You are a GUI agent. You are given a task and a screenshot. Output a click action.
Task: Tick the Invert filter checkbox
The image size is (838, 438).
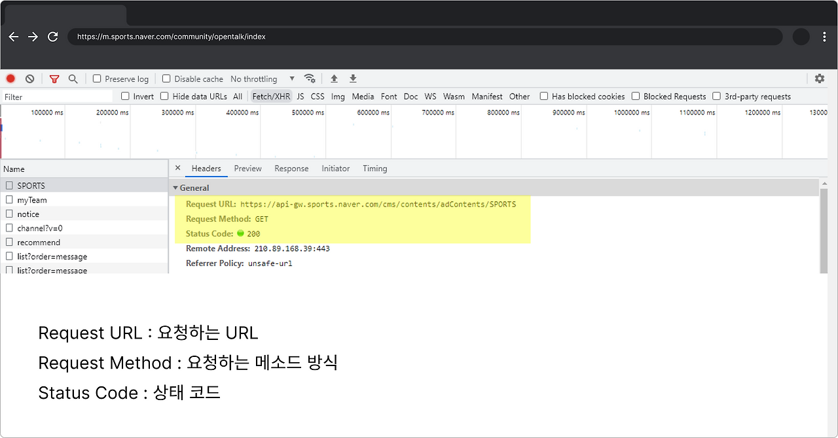[x=125, y=96]
